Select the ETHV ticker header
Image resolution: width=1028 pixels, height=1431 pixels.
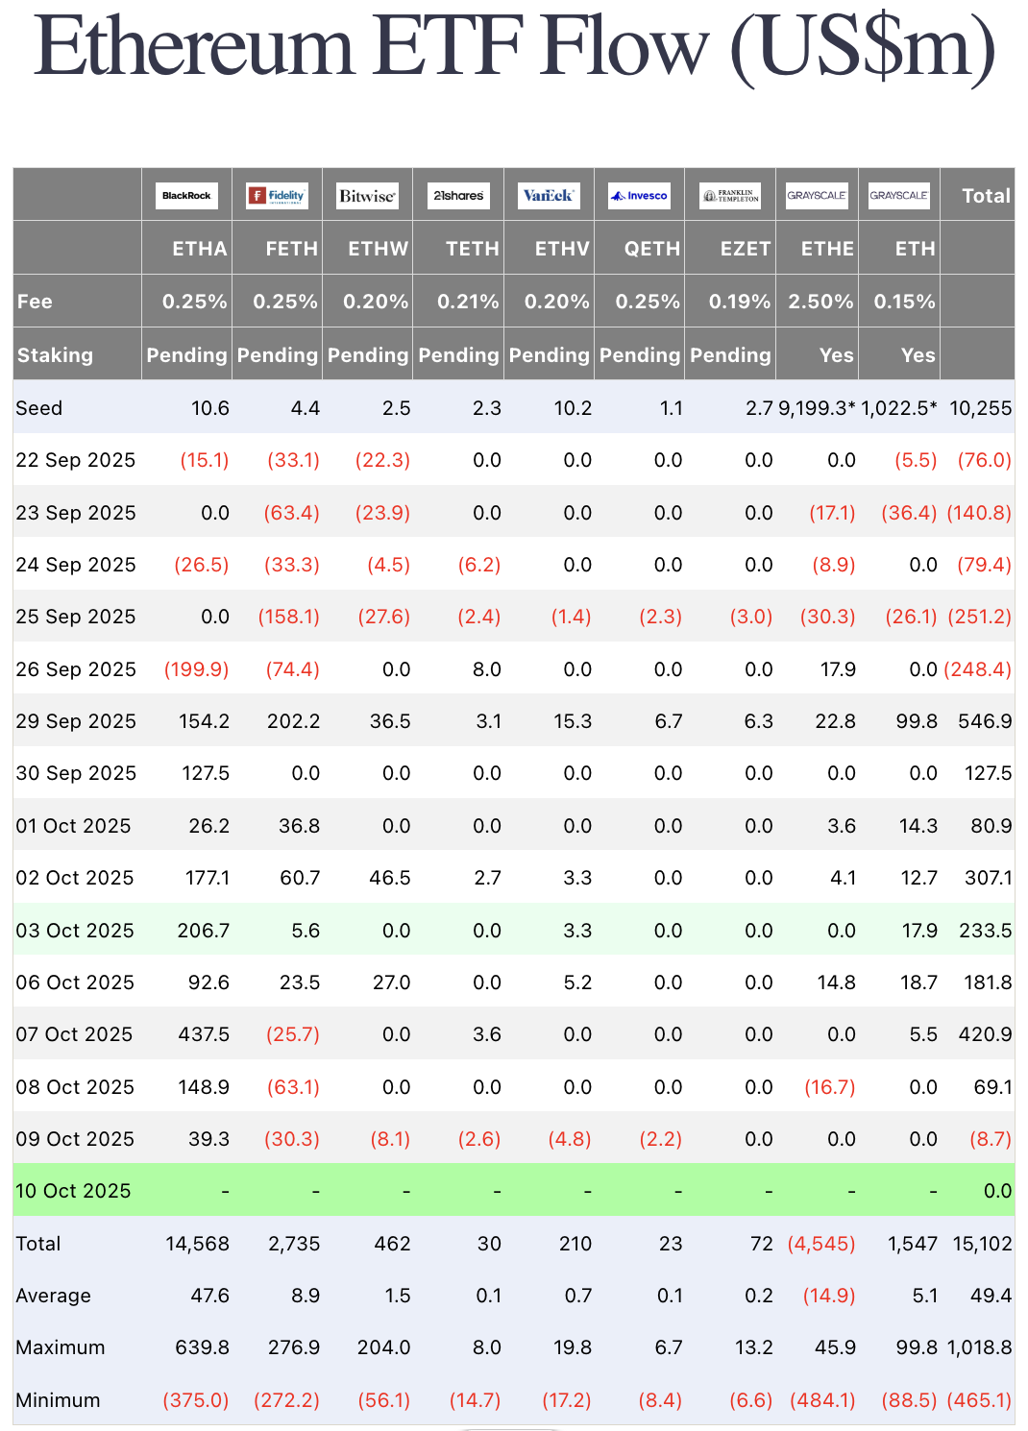point(562,249)
